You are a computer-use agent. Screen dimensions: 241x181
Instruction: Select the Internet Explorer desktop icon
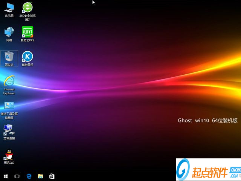point(9,81)
